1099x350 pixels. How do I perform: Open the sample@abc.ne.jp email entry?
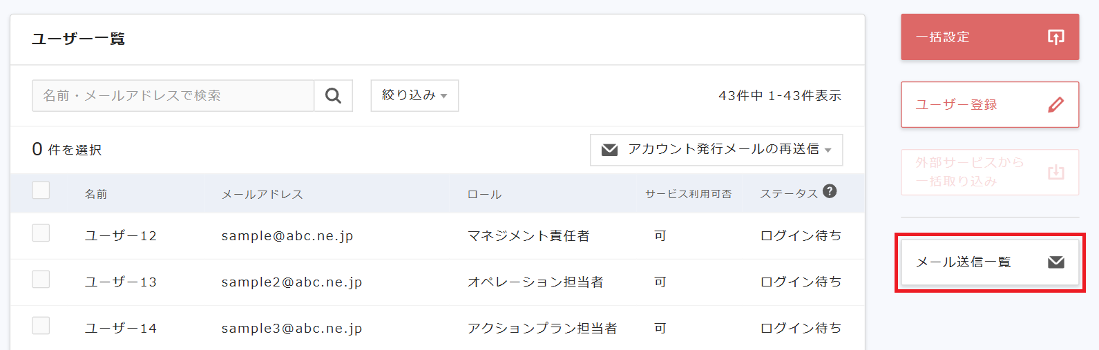pos(287,236)
